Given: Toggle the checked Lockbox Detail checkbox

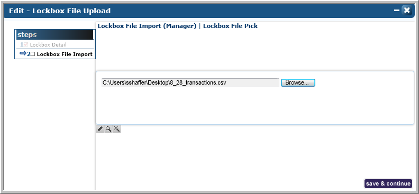Looking at the screenshot, I should [x=26, y=45].
